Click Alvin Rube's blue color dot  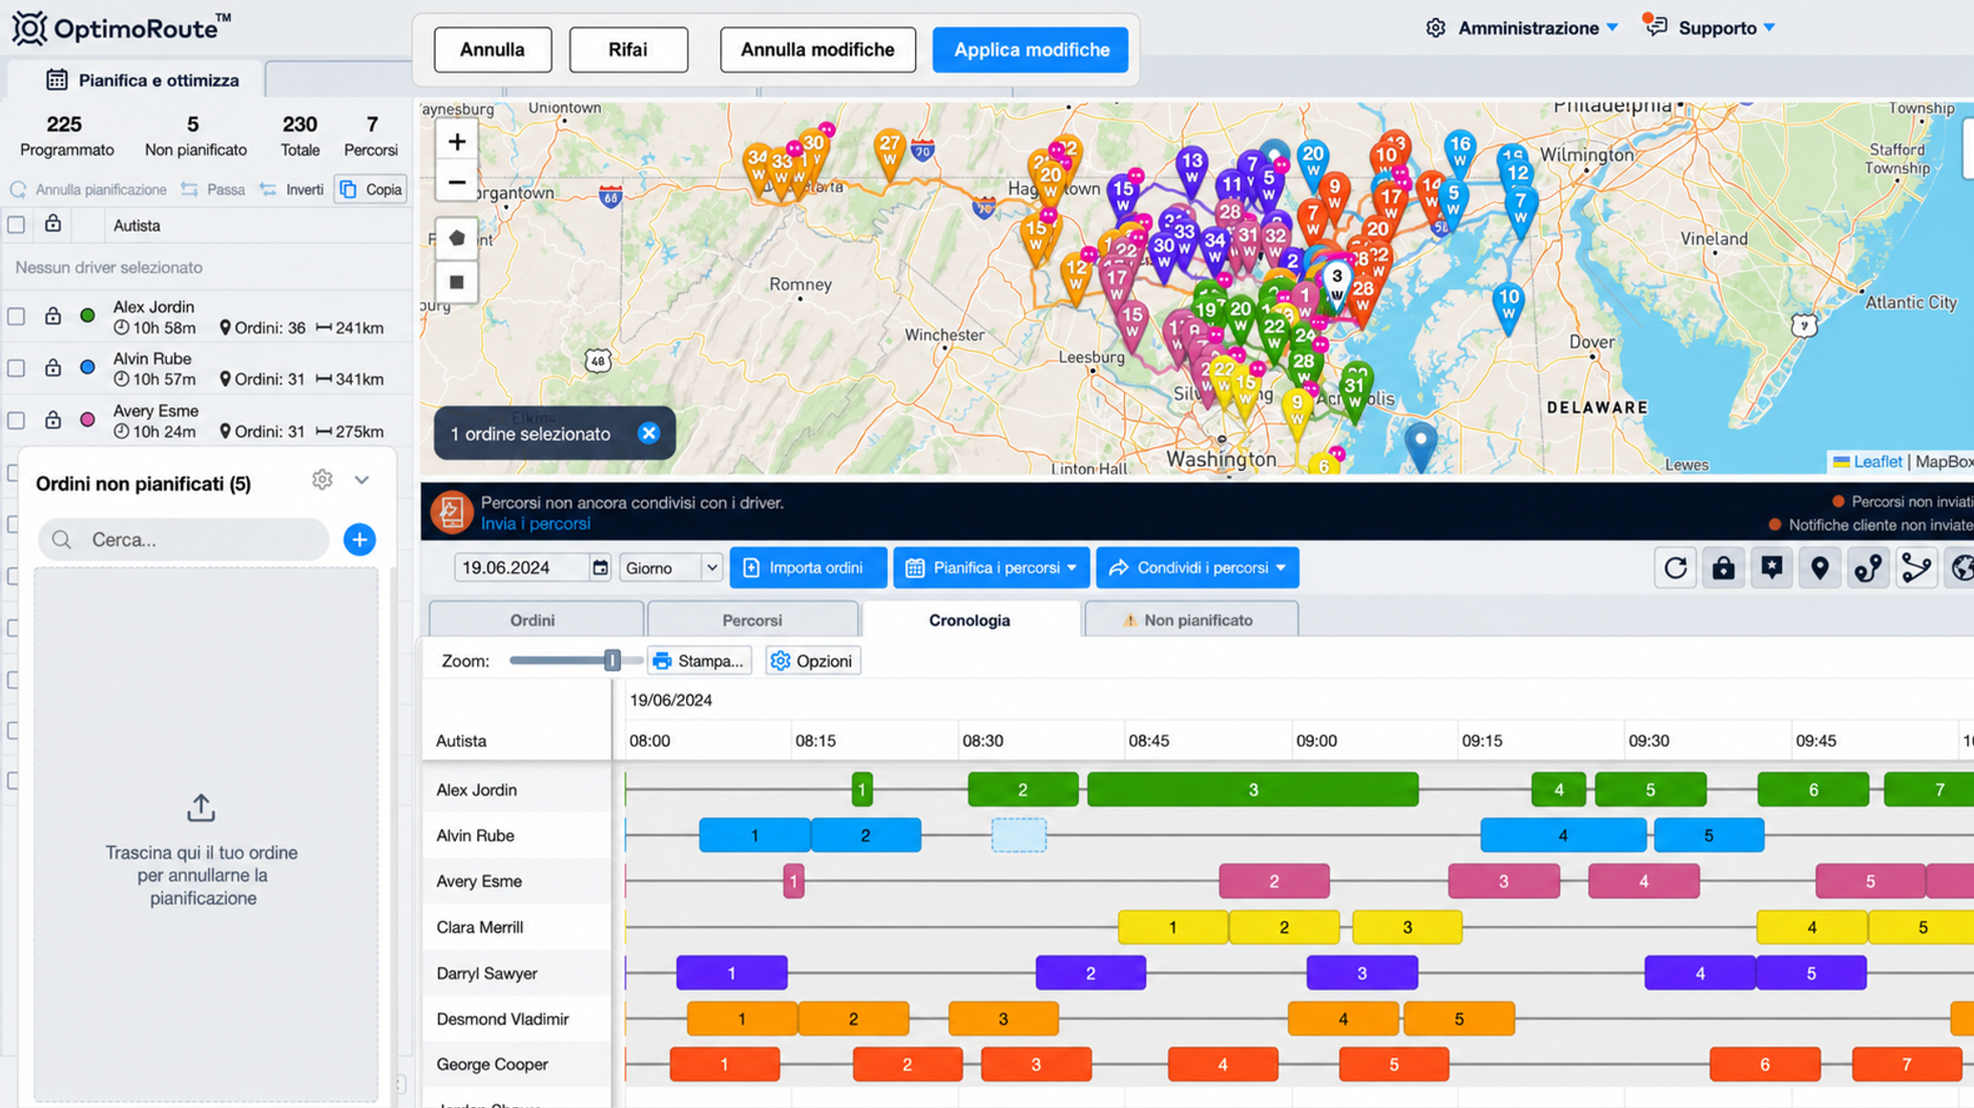coord(88,367)
